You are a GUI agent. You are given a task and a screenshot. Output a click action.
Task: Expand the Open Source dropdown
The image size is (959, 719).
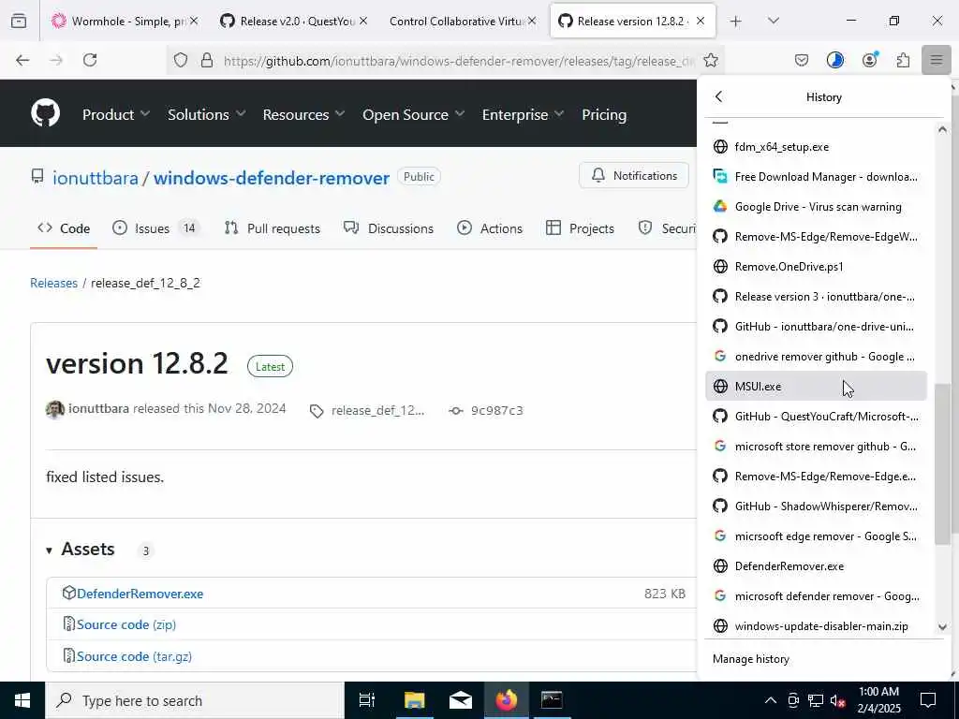point(413,114)
